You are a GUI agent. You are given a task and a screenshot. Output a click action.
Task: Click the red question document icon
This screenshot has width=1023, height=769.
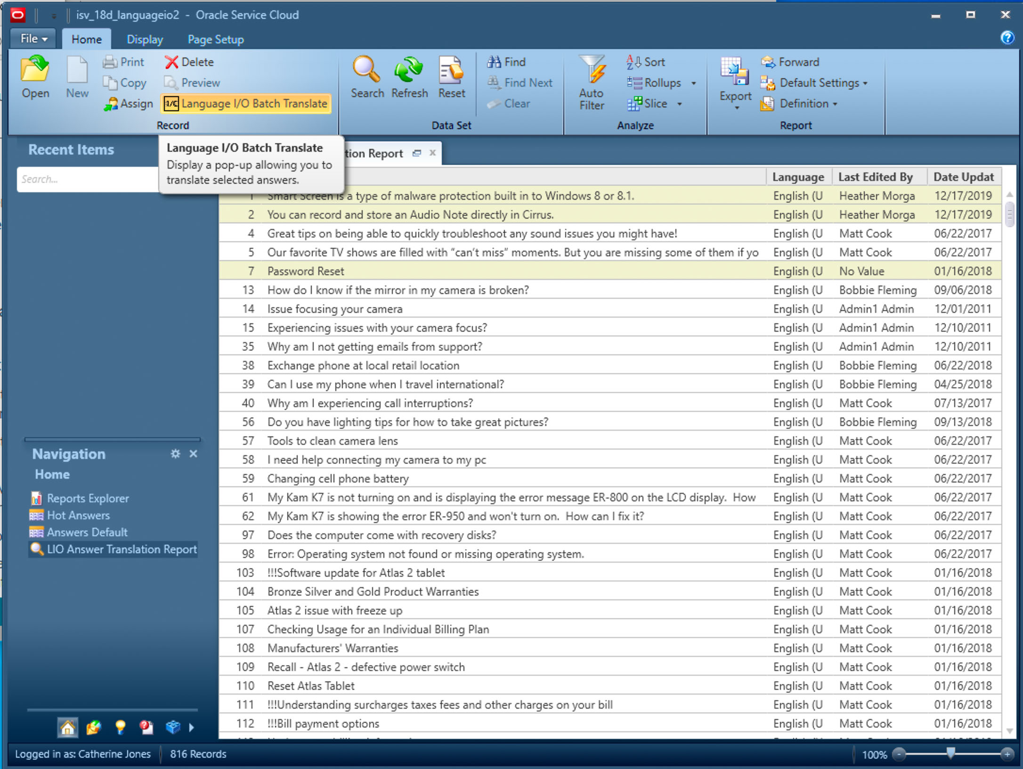point(146,728)
